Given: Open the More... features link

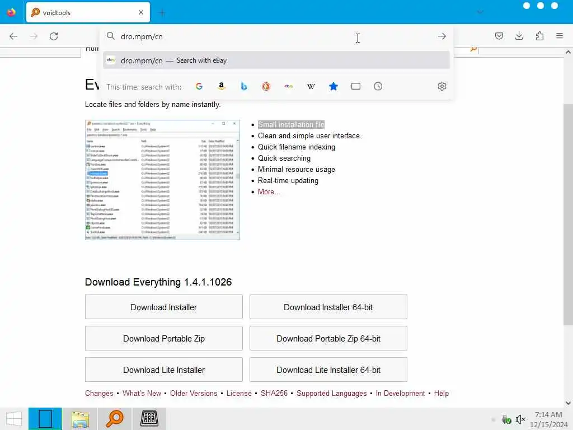Looking at the screenshot, I should pyautogui.click(x=269, y=191).
